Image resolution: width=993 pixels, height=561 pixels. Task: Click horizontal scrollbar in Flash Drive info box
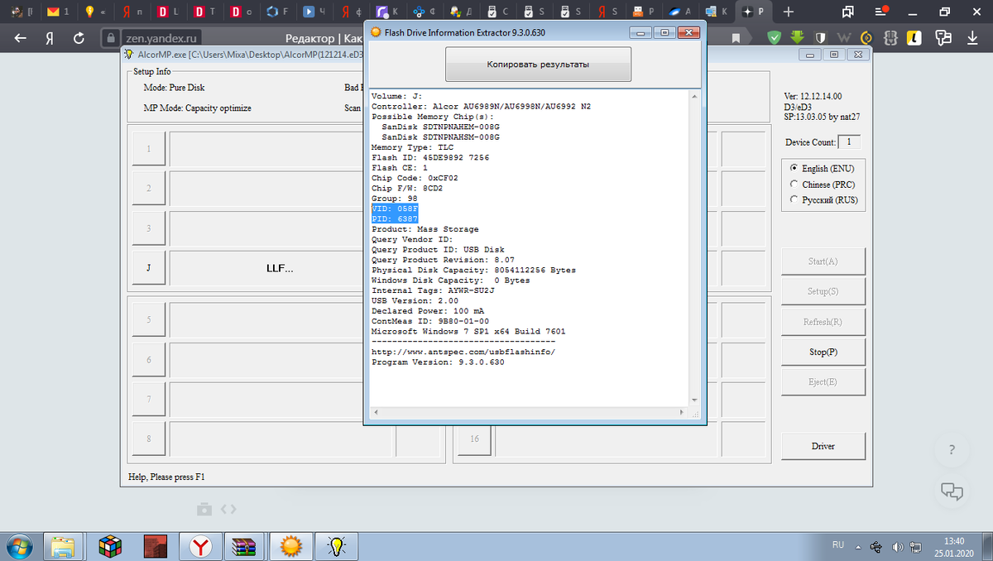[528, 412]
